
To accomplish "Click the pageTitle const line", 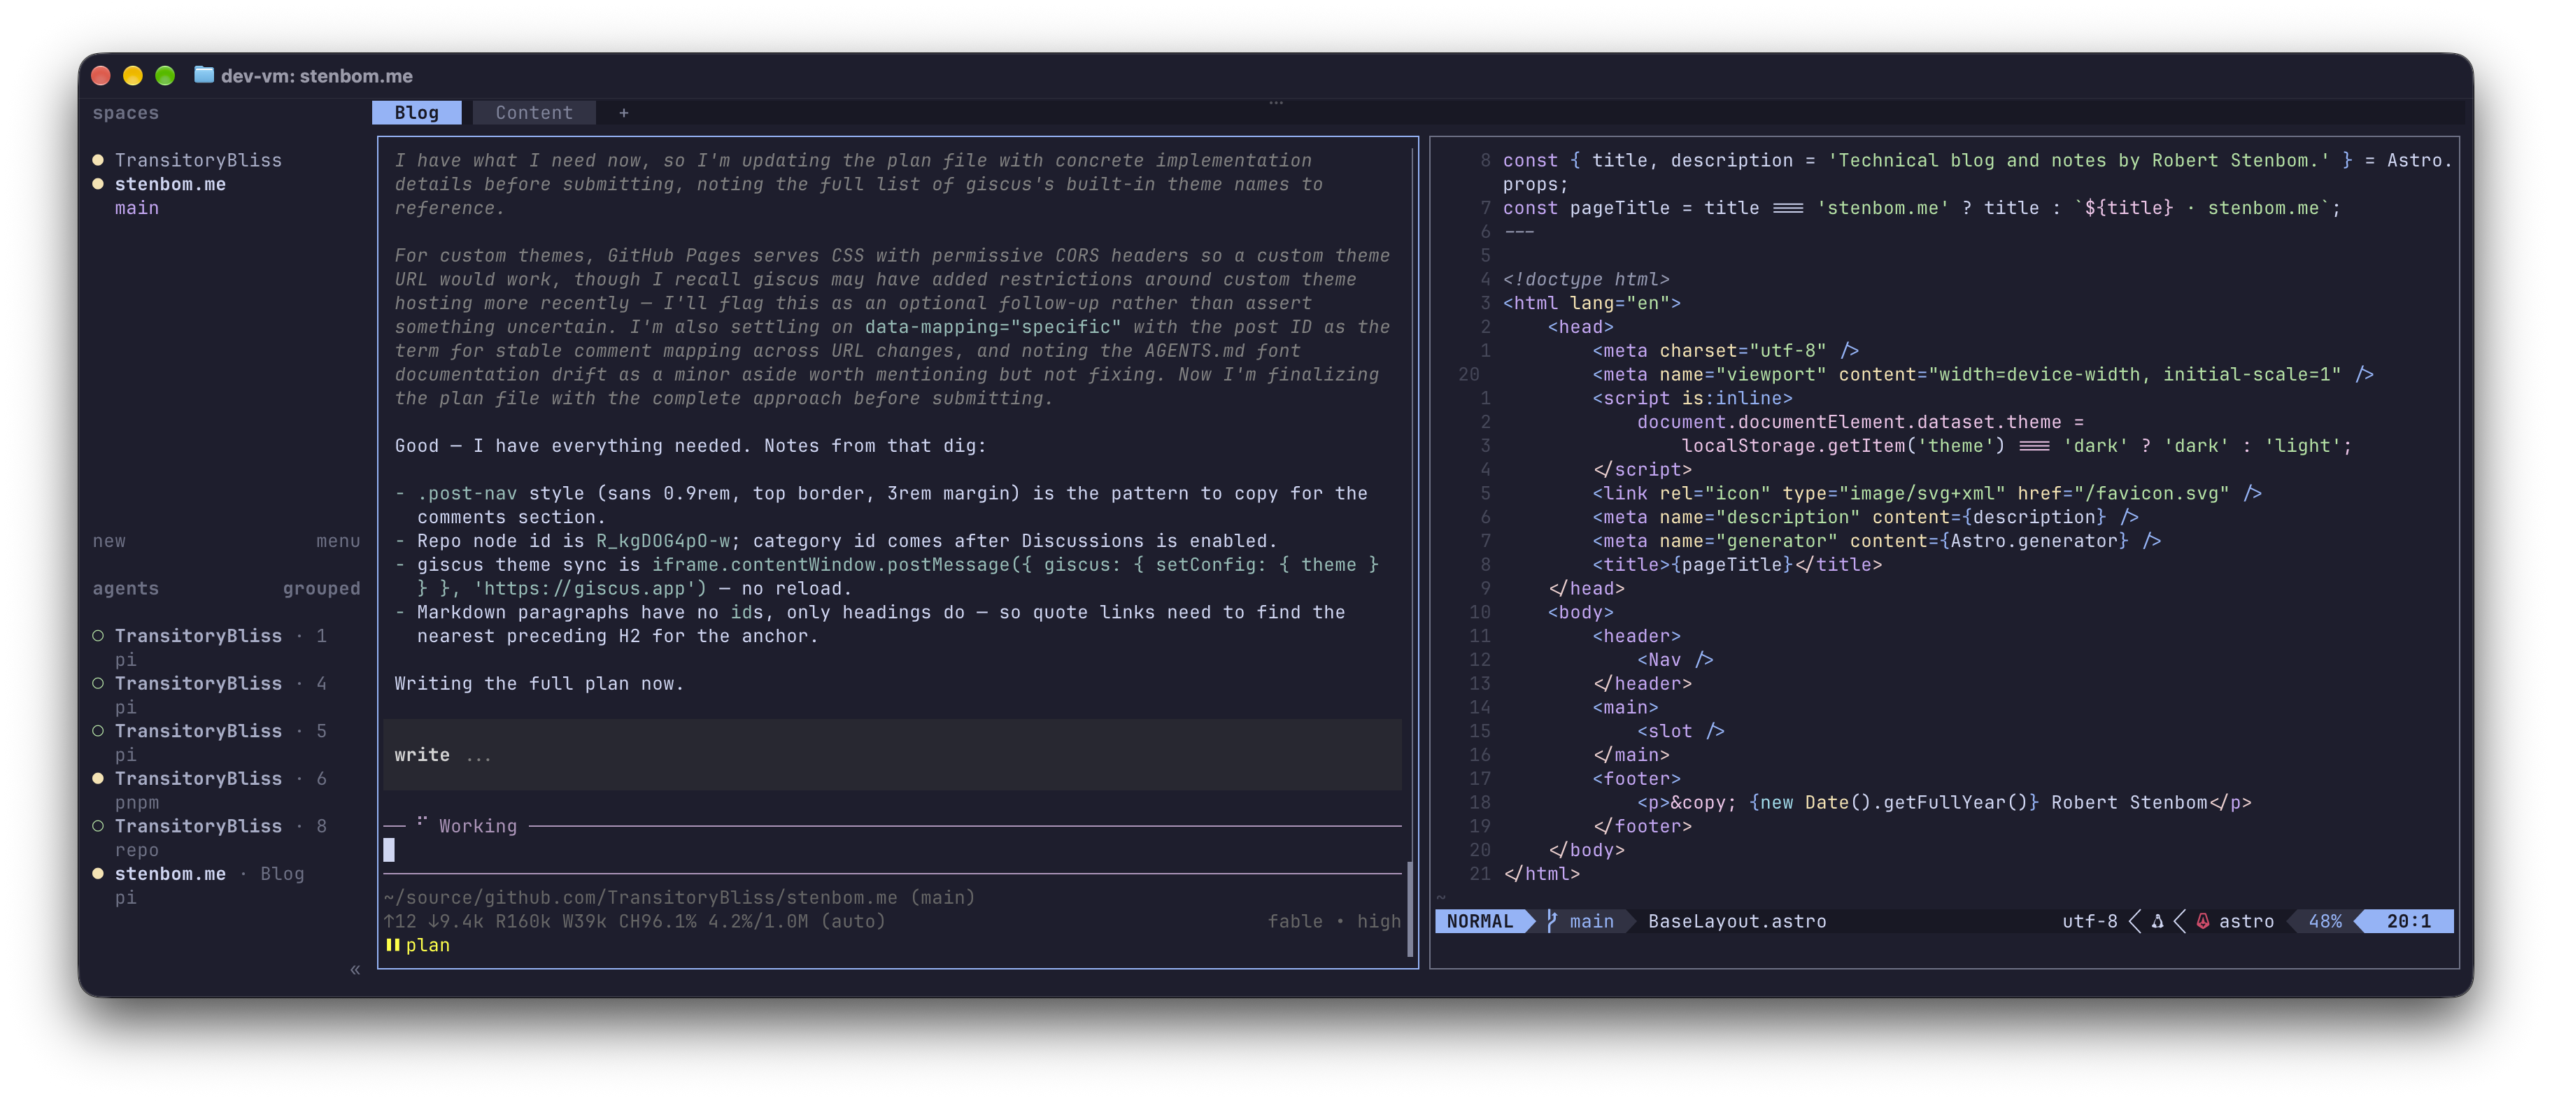I will (x=1921, y=208).
